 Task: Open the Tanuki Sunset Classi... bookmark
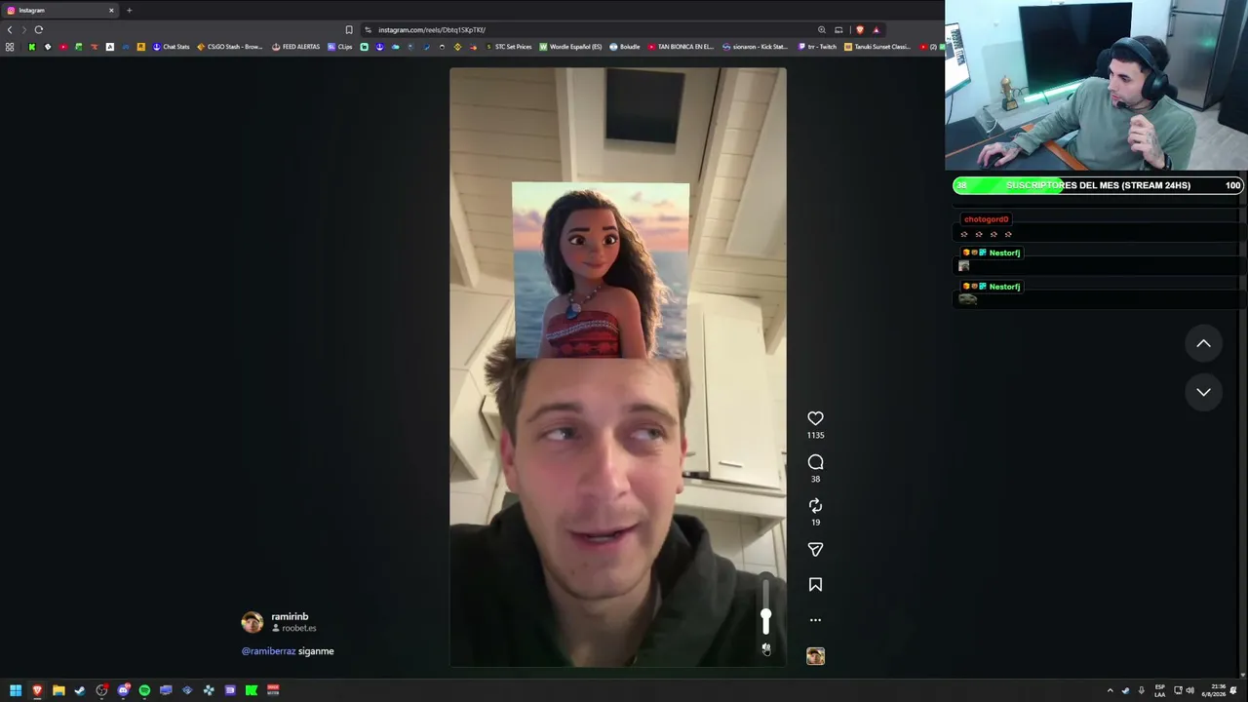(877, 47)
